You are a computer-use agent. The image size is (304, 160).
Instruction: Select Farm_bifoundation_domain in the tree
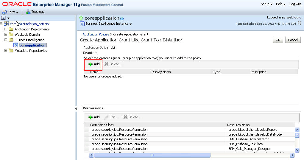coord(29,24)
